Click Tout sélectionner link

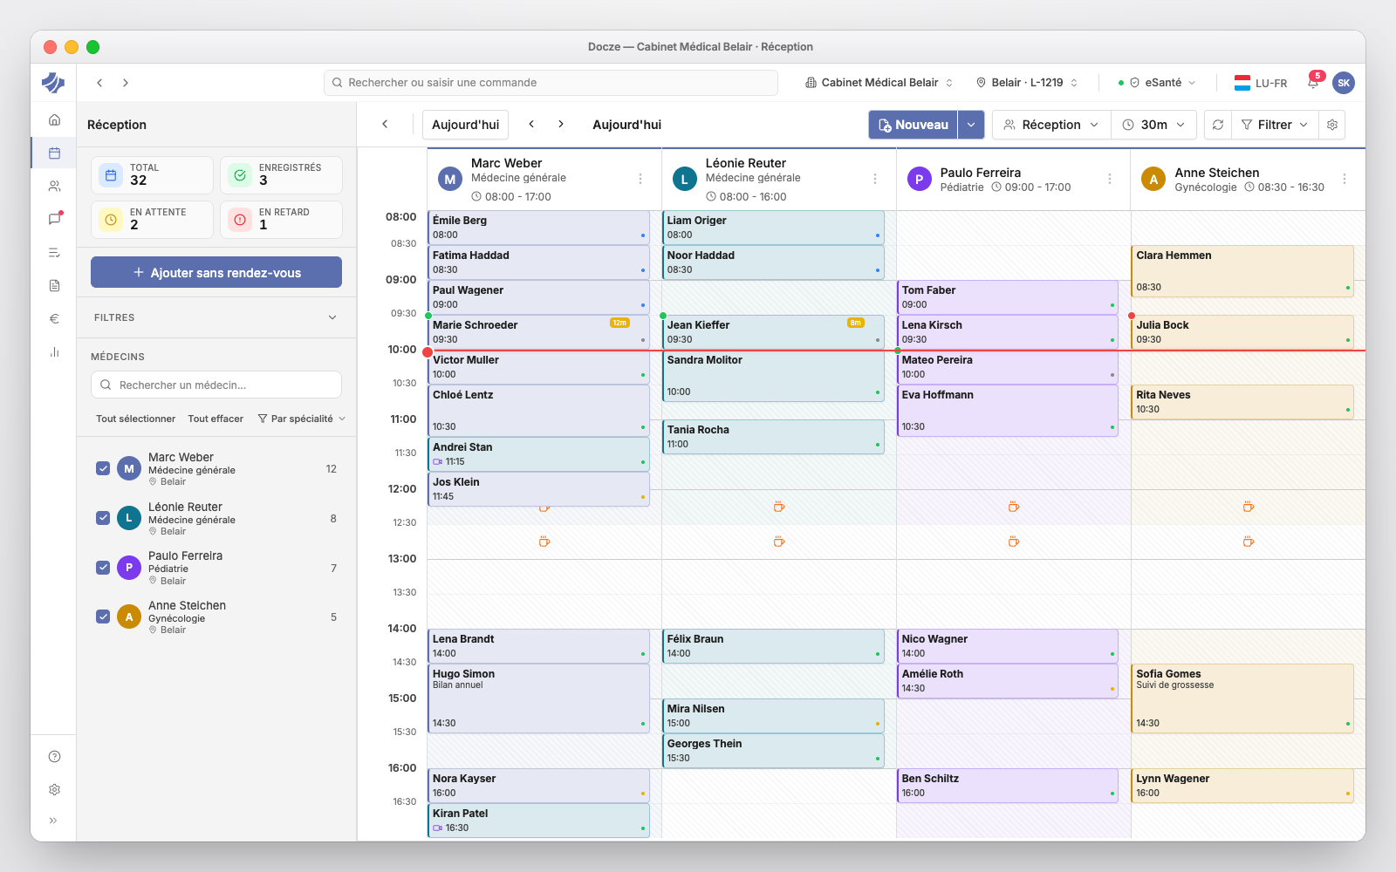135,419
